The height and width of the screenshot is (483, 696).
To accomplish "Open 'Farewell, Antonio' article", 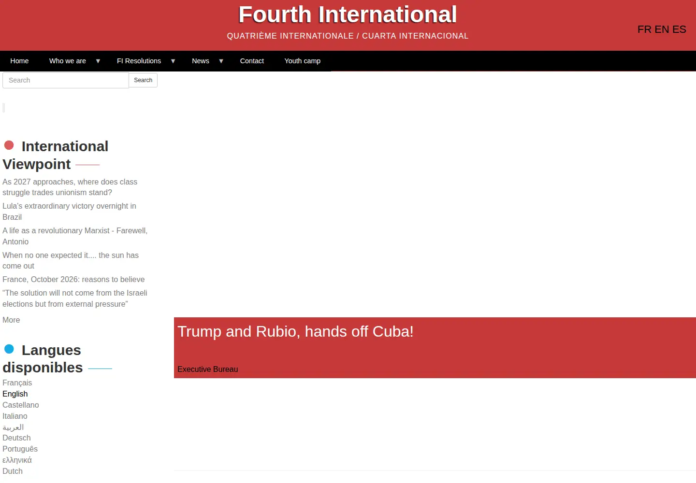I will pyautogui.click(x=75, y=236).
